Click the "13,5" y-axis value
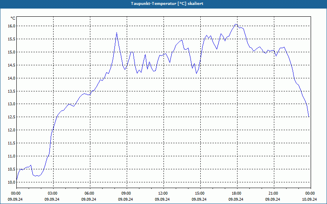 12,91
